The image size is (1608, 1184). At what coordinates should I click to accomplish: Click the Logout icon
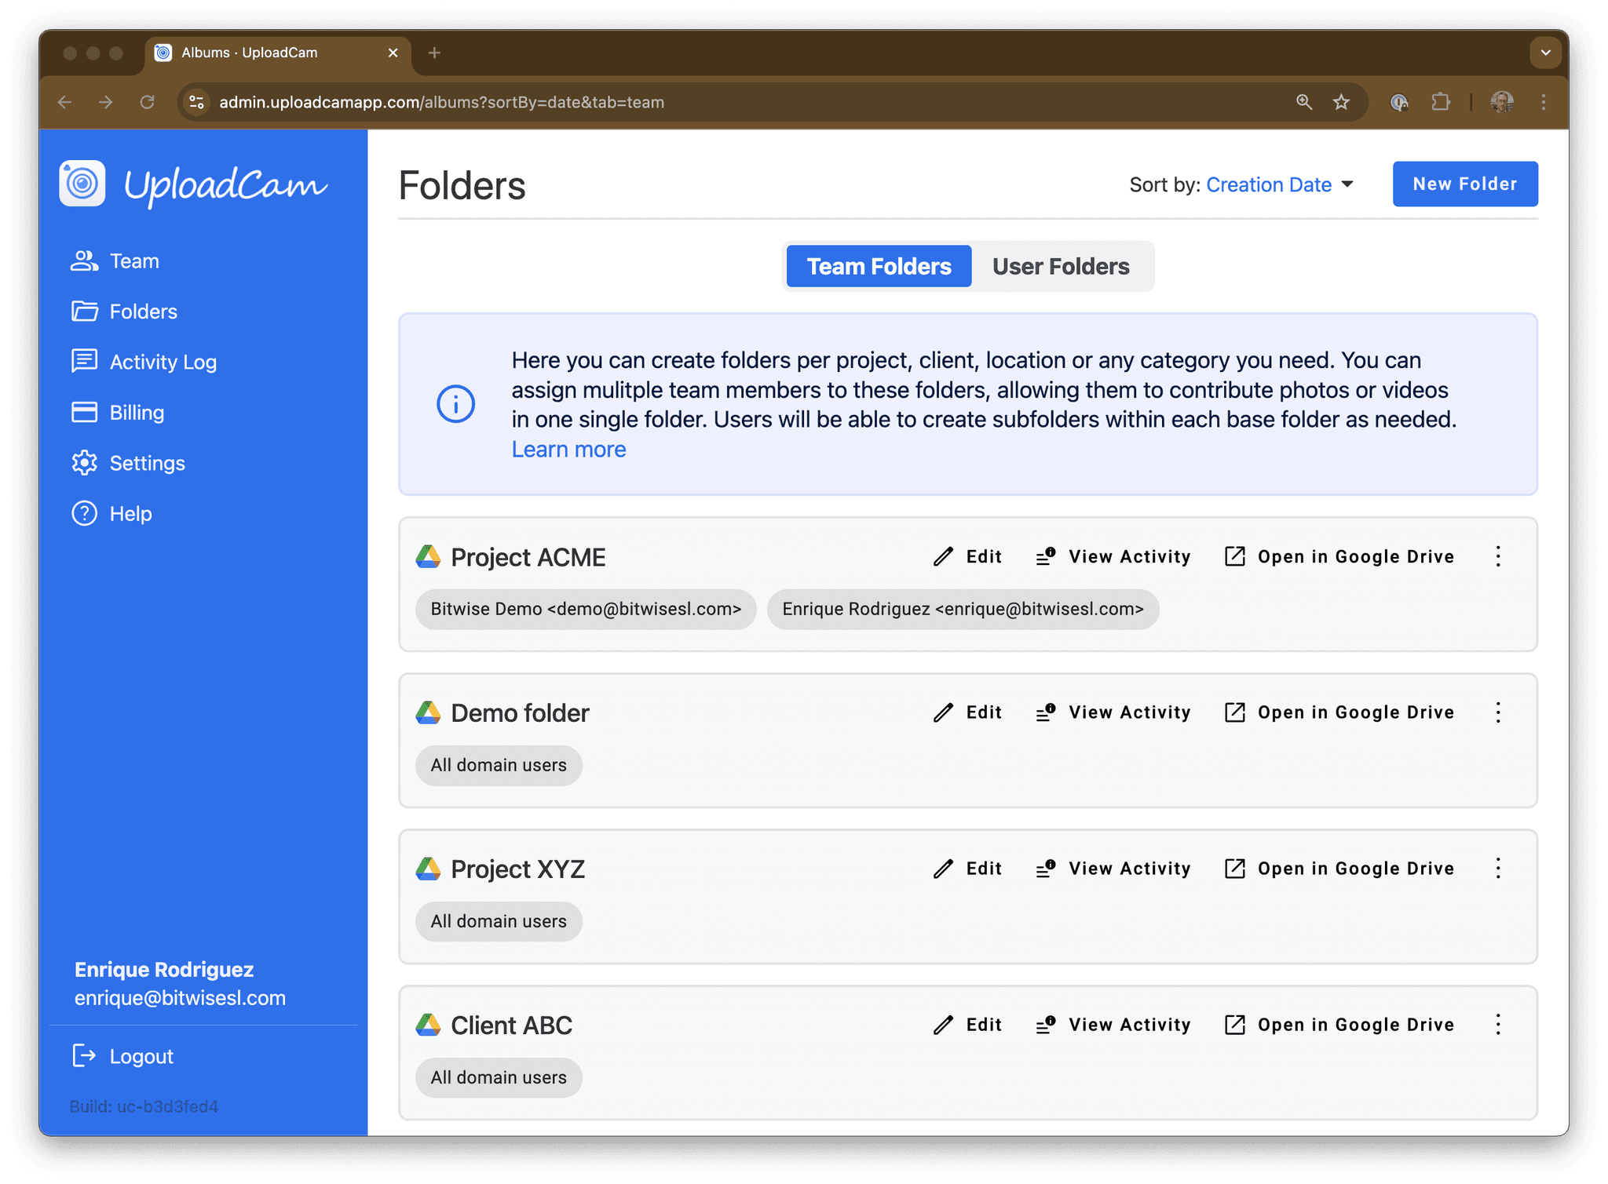(84, 1056)
